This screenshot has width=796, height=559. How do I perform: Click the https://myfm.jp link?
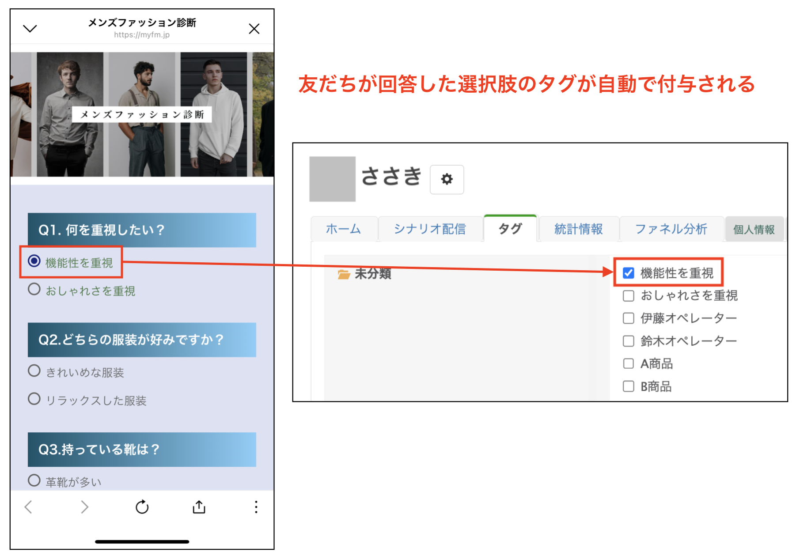pos(142,35)
